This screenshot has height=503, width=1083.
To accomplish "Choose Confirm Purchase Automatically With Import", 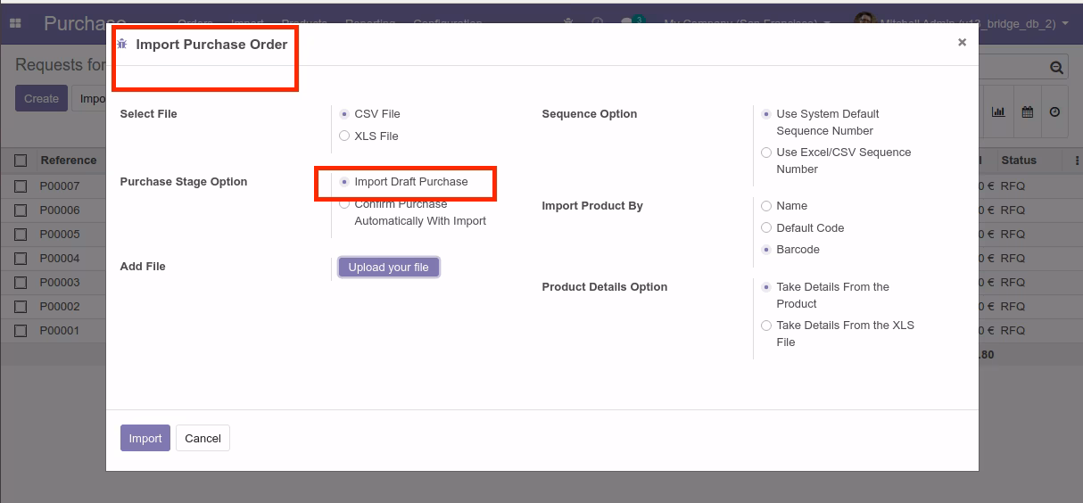I will point(344,204).
